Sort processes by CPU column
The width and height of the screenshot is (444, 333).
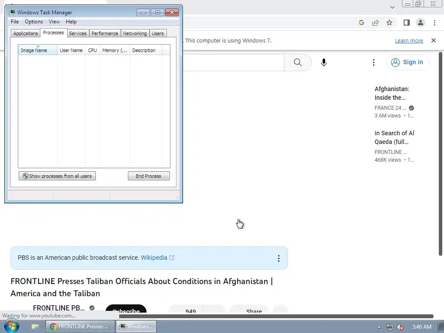click(x=92, y=50)
